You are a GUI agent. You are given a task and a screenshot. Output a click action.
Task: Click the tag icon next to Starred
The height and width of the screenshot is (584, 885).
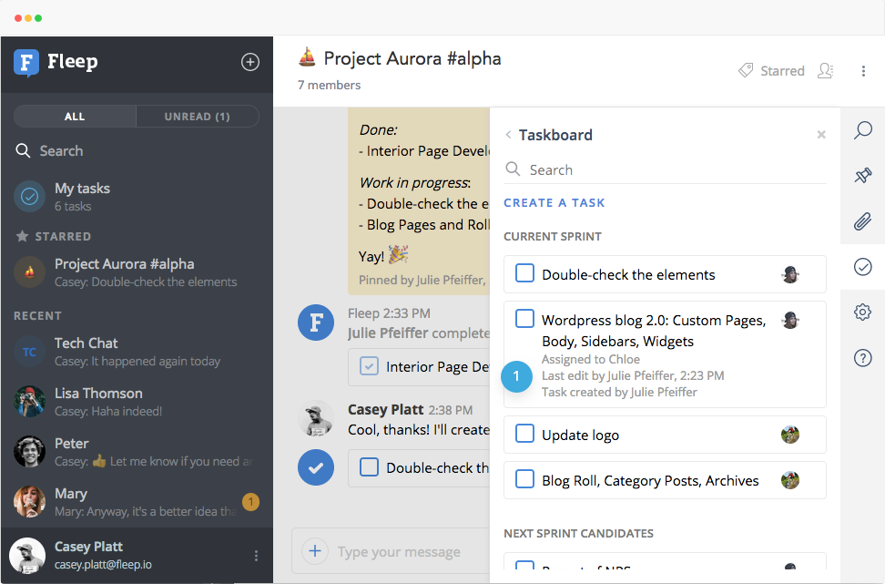point(746,70)
